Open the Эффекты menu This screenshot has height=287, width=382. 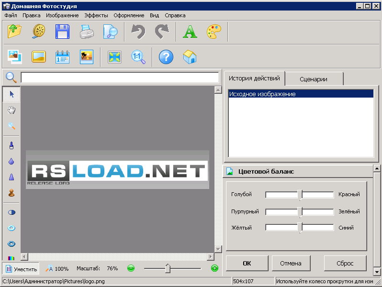pyautogui.click(x=96, y=15)
